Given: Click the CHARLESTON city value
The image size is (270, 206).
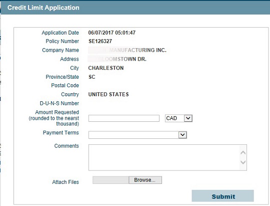Looking at the screenshot, I should 106,68.
